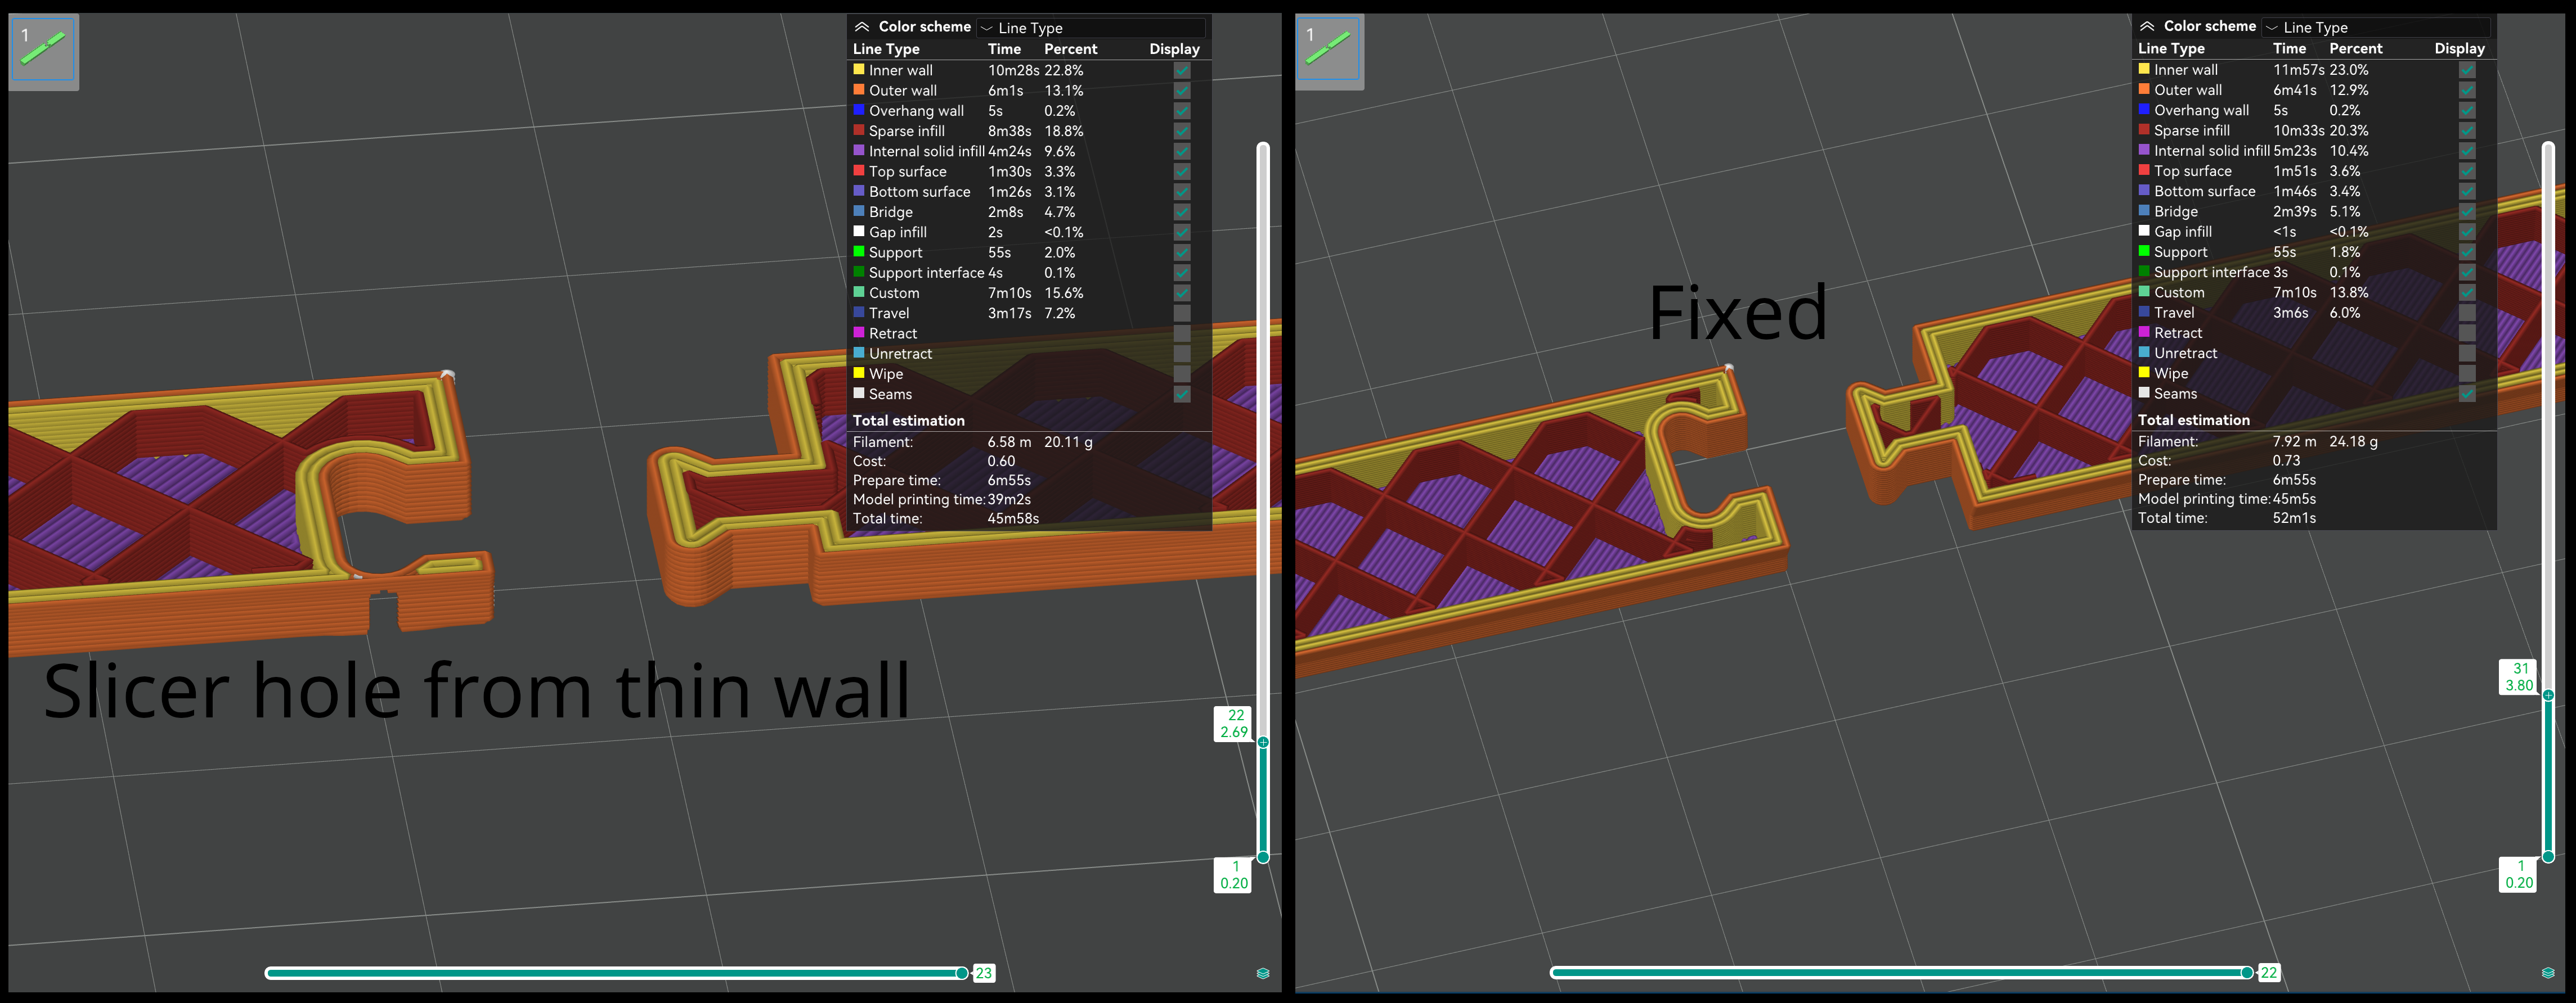Click Time column header in Fixed view

[2289, 48]
